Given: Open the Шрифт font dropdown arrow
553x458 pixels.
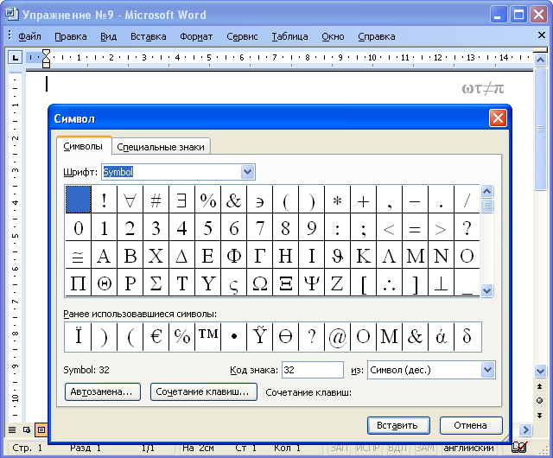Looking at the screenshot, I should [x=248, y=172].
